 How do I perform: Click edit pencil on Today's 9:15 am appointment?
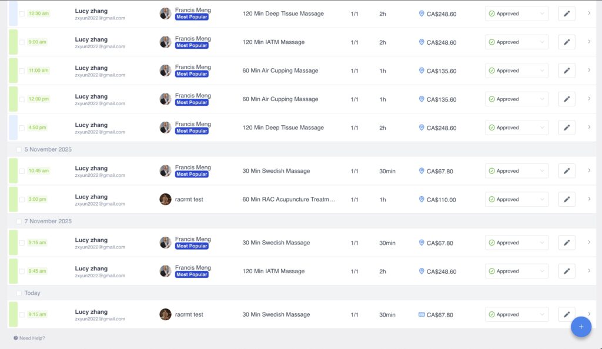pos(567,315)
